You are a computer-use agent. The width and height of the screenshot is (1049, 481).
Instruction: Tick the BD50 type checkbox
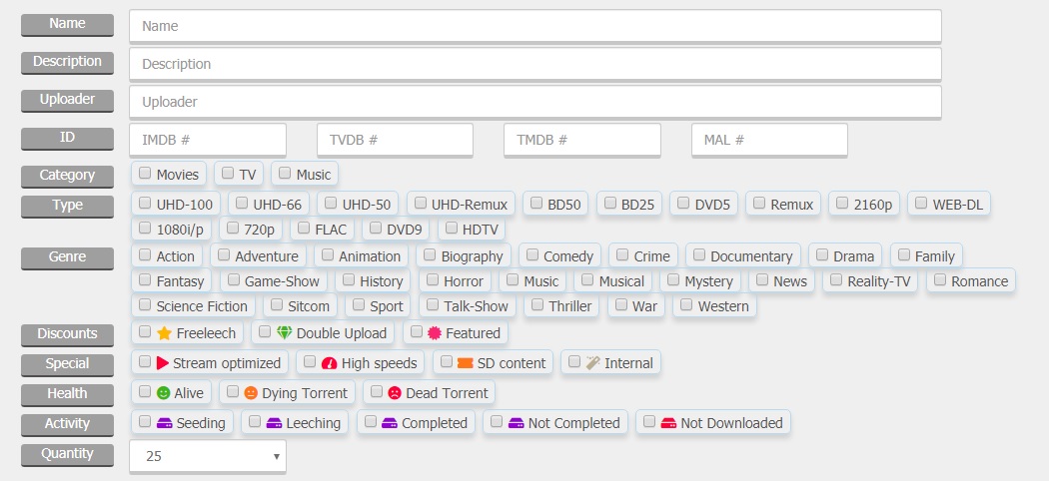(535, 203)
